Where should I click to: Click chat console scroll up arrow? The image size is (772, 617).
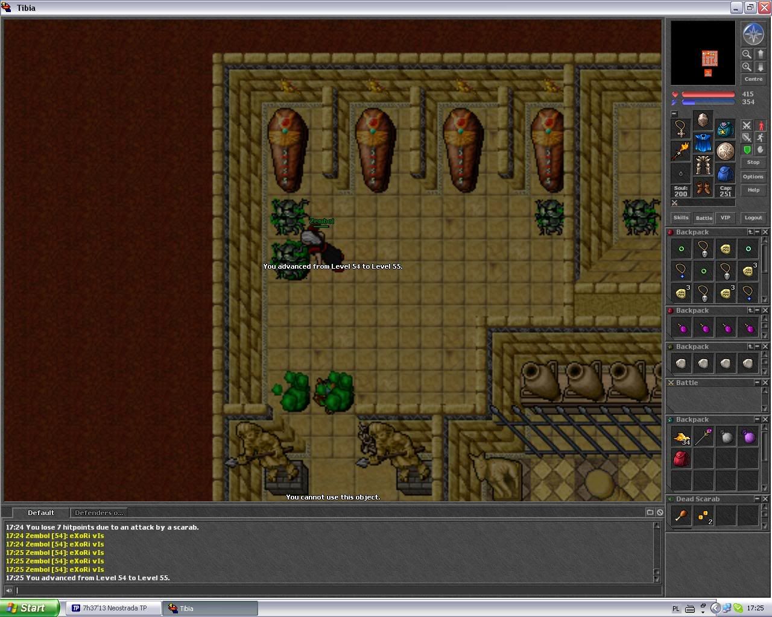(x=657, y=526)
